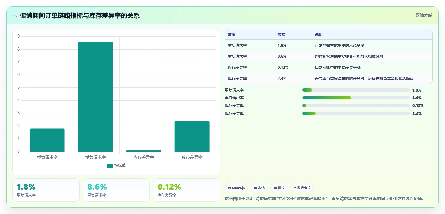
Task: Click the 8.6% cell in the table
Action: click(282, 56)
